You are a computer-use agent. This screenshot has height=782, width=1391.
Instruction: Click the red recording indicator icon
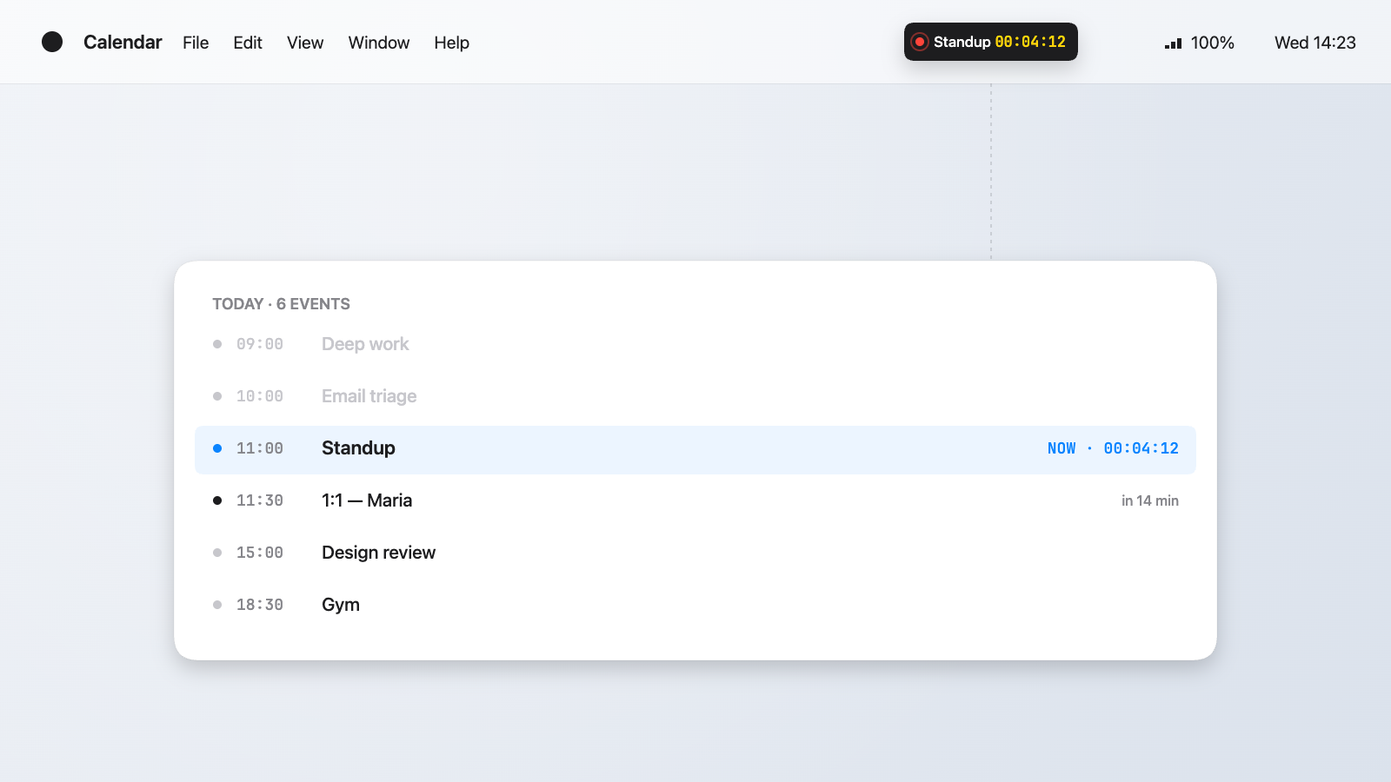(x=920, y=42)
